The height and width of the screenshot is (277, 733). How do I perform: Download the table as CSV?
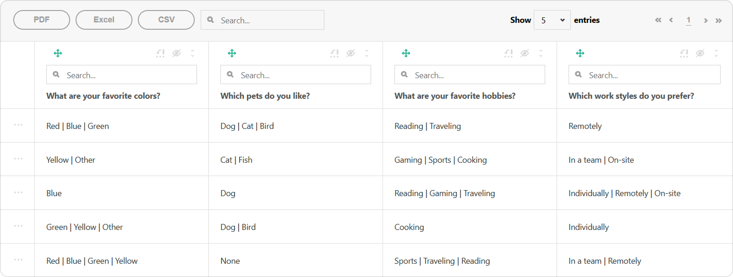click(166, 20)
